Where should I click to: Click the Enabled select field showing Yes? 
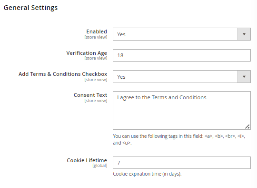pyautogui.click(x=182, y=34)
